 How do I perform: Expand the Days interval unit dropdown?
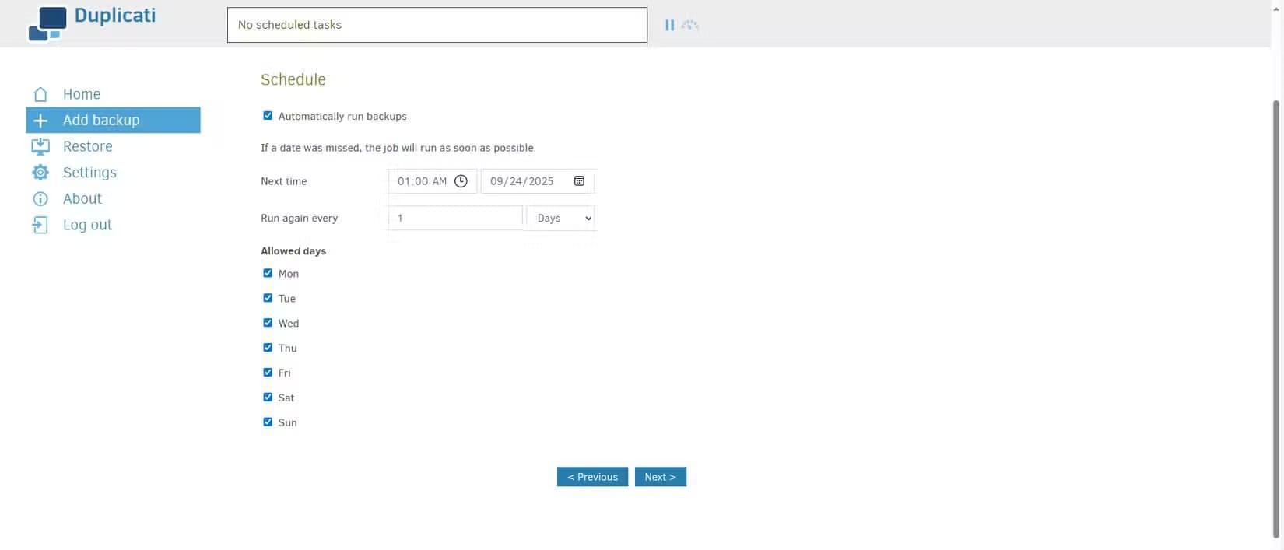tap(561, 219)
